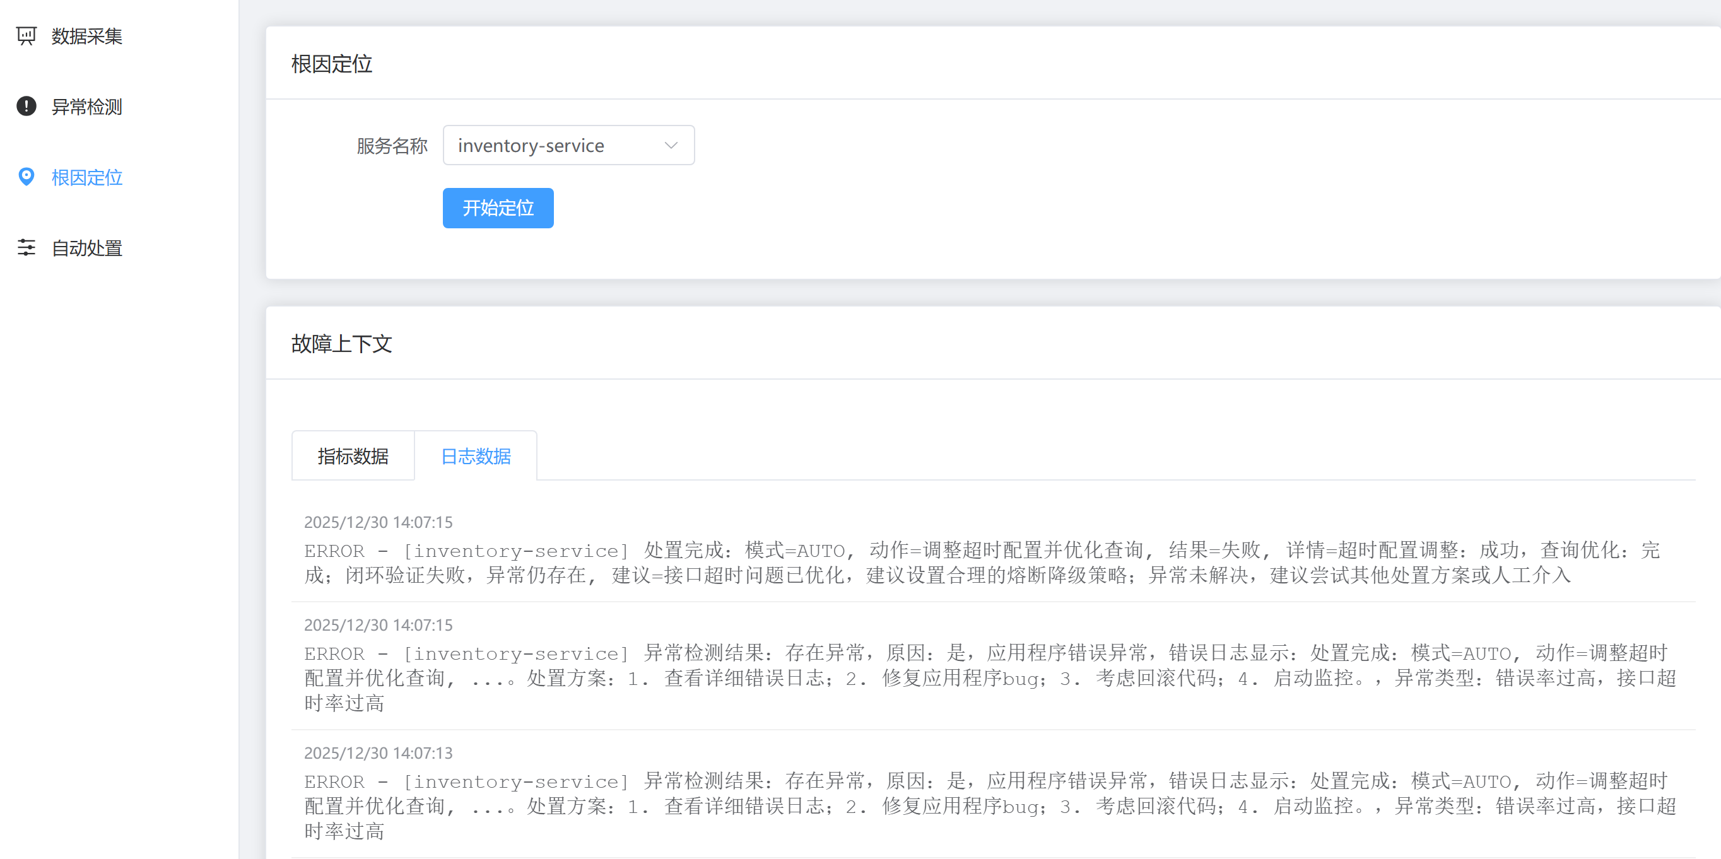Click the 自动处置 sliders icon

[x=25, y=247]
